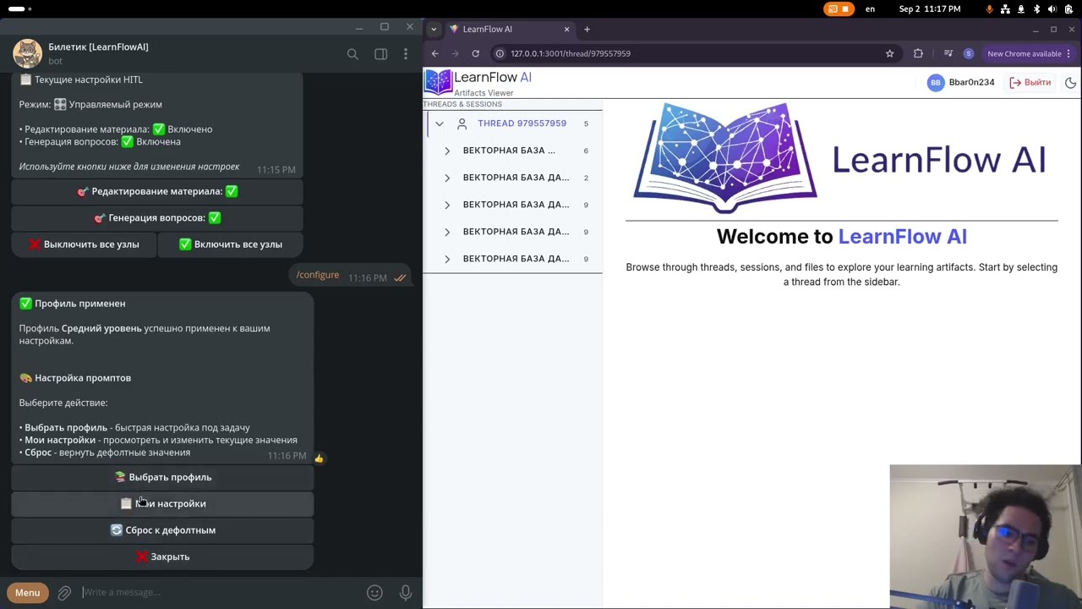Toggle Редактирование материала setting button
Image resolution: width=1082 pixels, height=609 pixels.
[157, 191]
